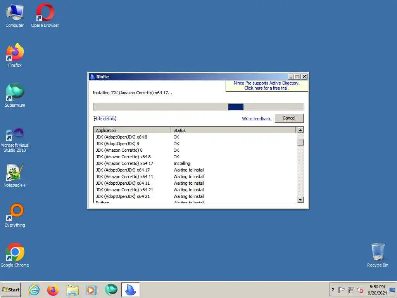
Task: Open the muted volume tray icon
Action: (x=360, y=289)
